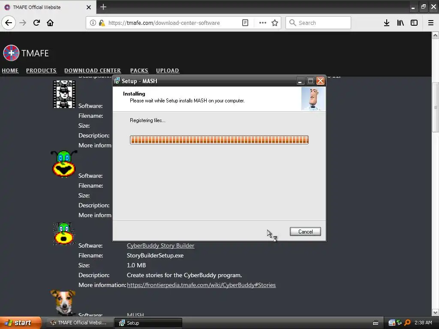The image size is (439, 329).
Task: Click the 1.0 MB size value
Action: 136,265
